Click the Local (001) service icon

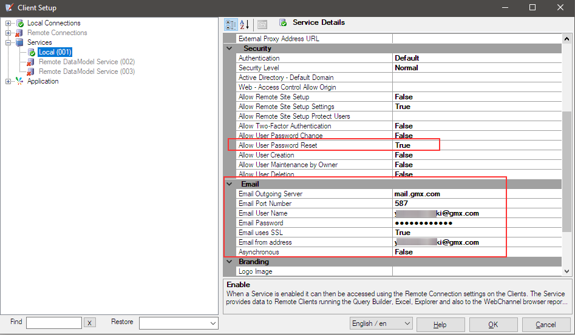click(x=32, y=52)
